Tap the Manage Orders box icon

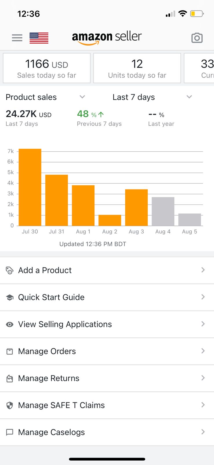point(10,351)
